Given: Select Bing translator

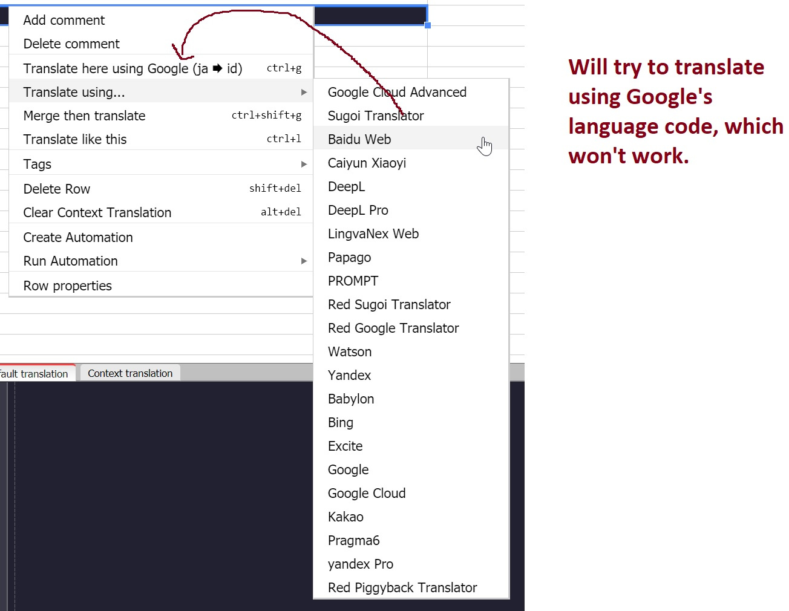Looking at the screenshot, I should pos(411,422).
